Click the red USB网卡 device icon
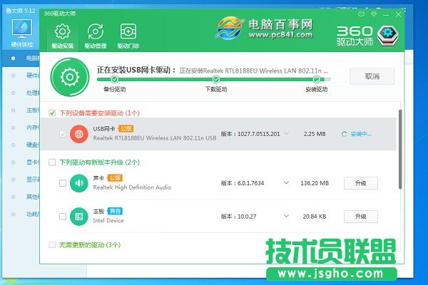The height and width of the screenshot is (285, 428). pyautogui.click(x=78, y=133)
